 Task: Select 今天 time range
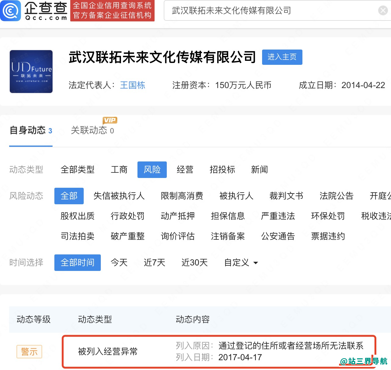[x=119, y=262]
